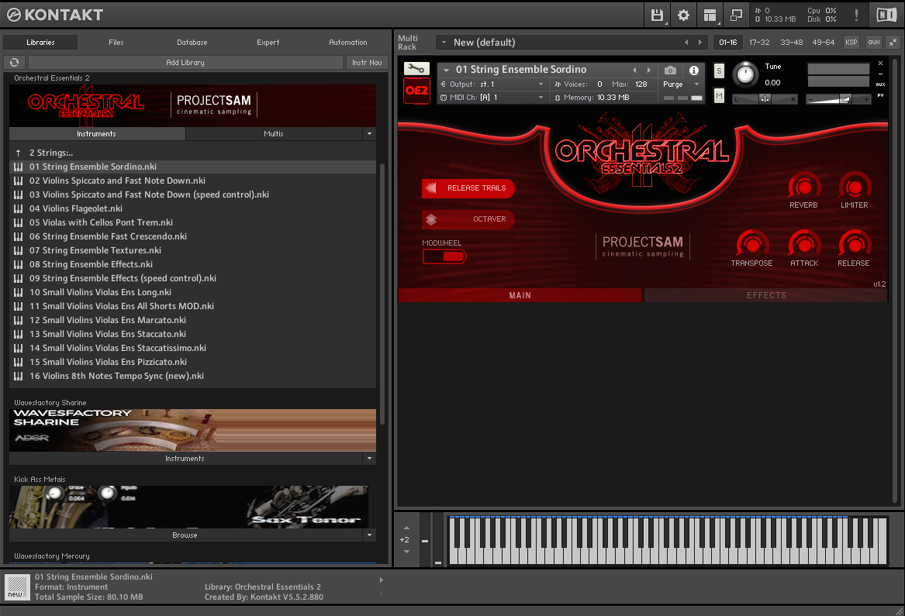Open the options gear icon

pos(683,15)
